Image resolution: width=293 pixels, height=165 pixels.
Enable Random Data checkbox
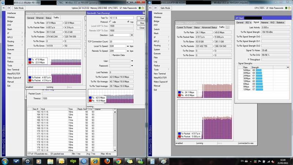tap(111, 55)
